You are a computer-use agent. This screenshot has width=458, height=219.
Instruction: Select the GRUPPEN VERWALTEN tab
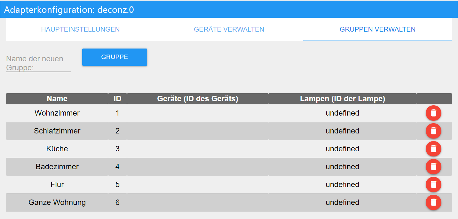(377, 29)
